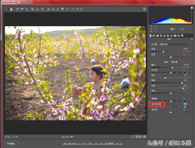Open the Lens Corrections panel tab
This screenshot has height=148, width=195.
tap(168, 36)
